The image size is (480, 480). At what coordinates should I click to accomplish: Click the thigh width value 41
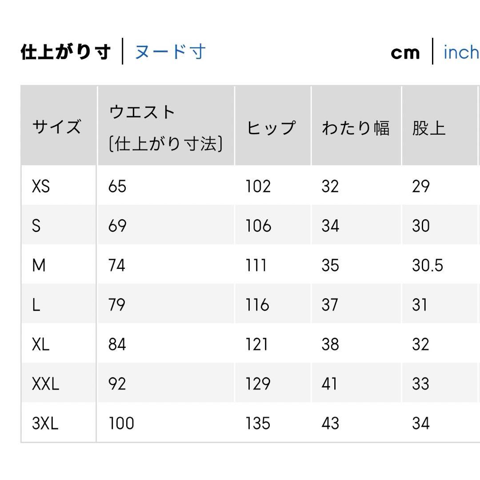pyautogui.click(x=329, y=384)
